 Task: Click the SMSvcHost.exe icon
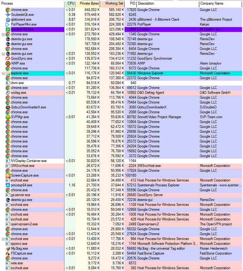[x=8, y=166]
